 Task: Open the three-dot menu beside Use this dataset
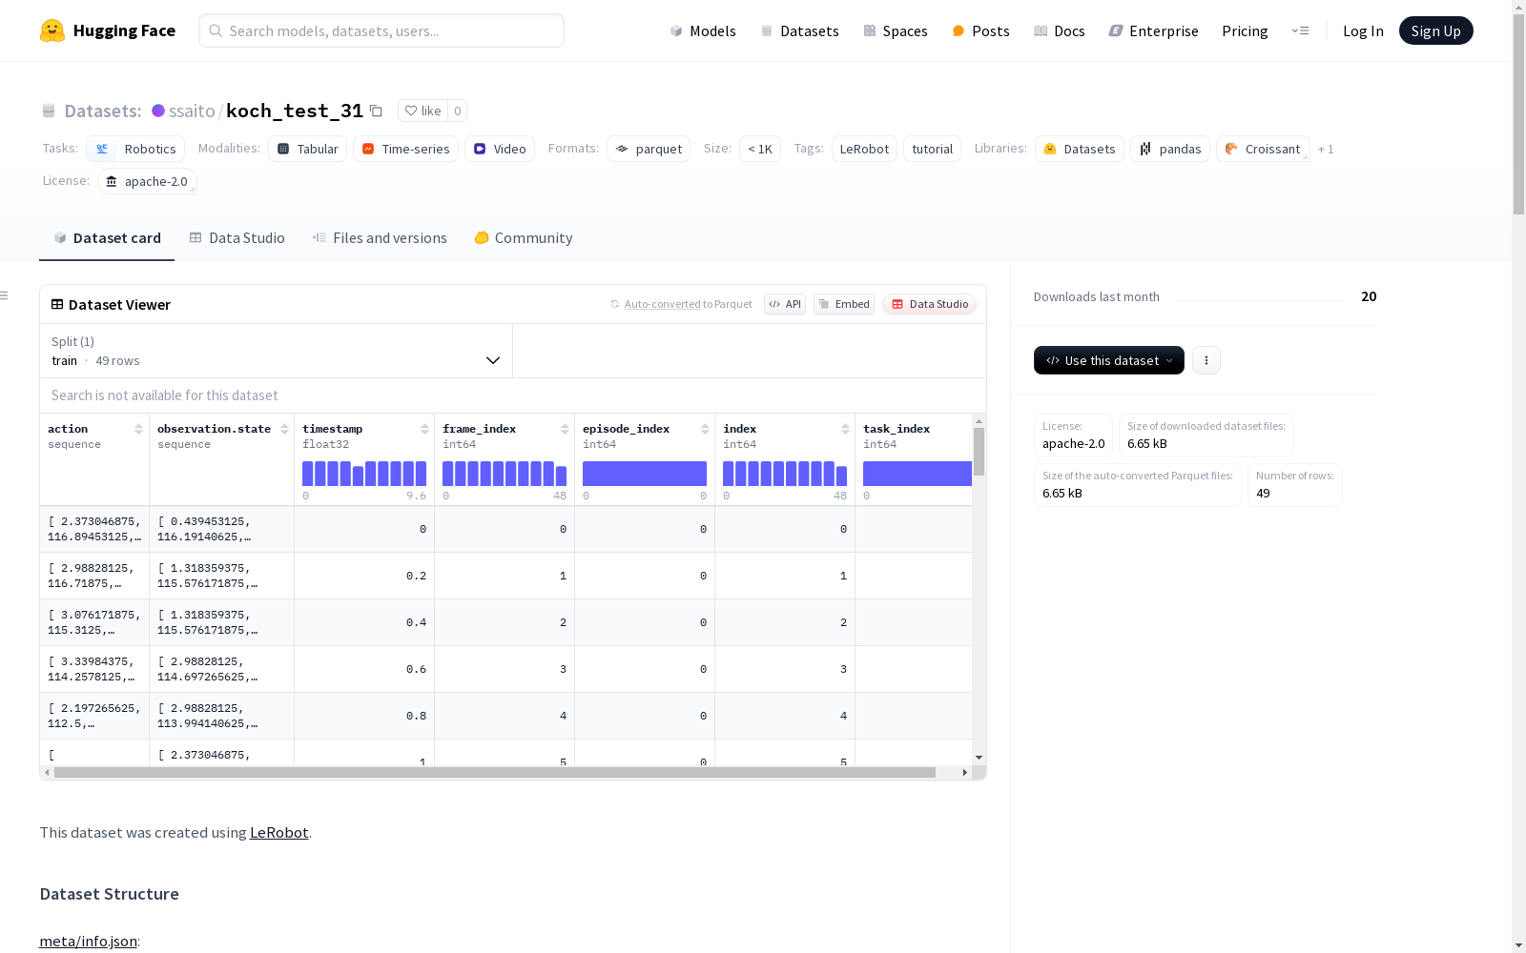[x=1206, y=360]
